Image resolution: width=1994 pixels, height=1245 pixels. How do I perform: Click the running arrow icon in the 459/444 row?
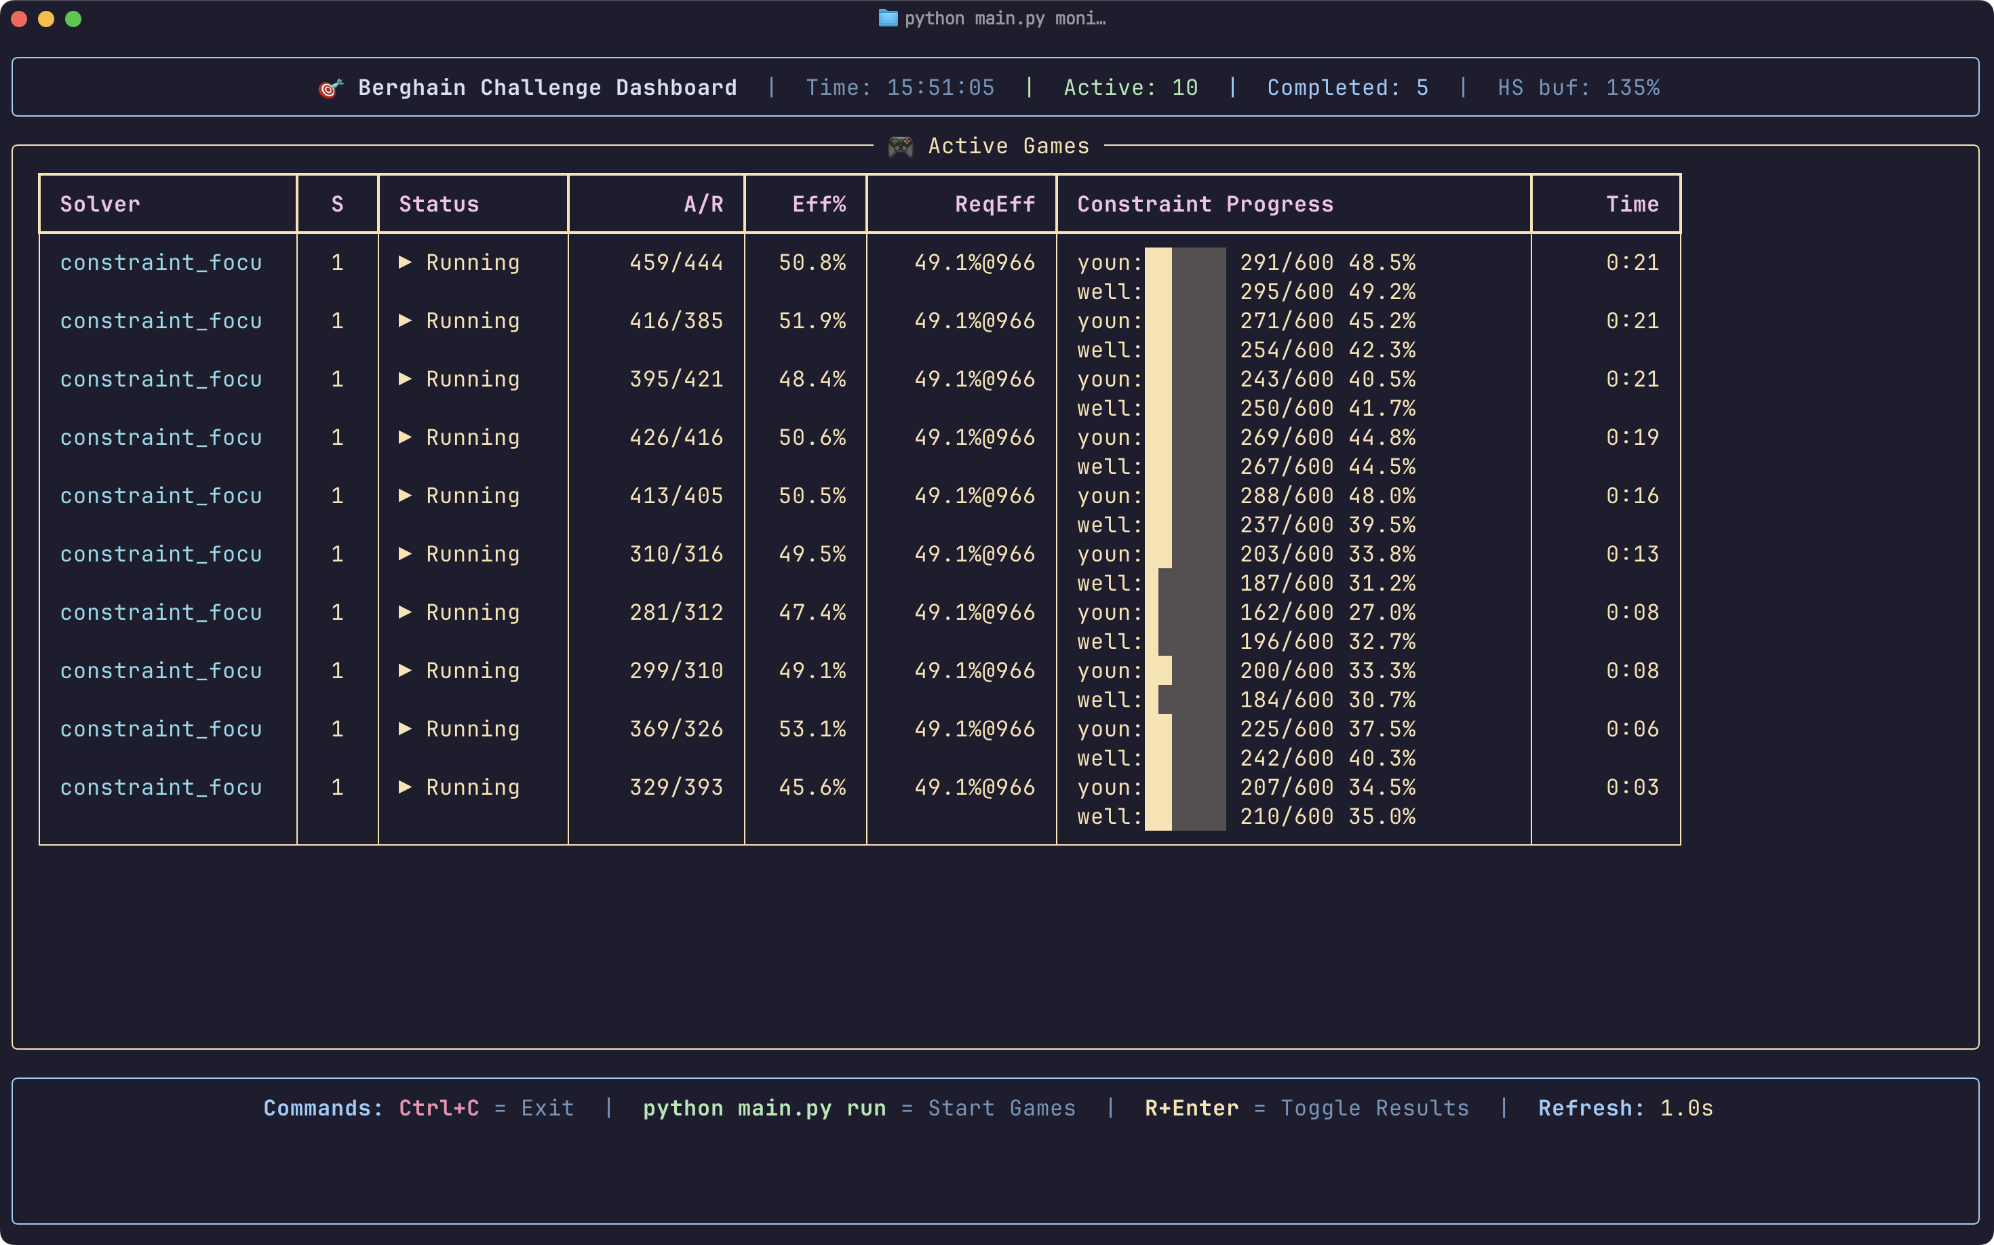coord(405,262)
